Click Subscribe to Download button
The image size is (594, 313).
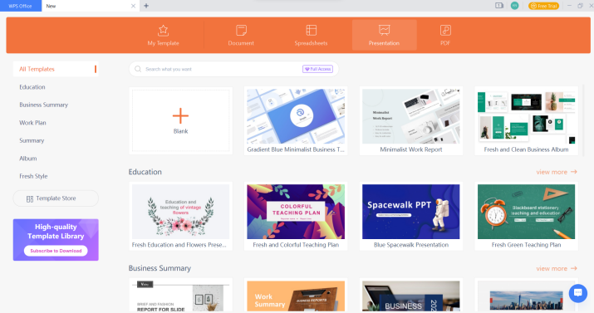(56, 251)
